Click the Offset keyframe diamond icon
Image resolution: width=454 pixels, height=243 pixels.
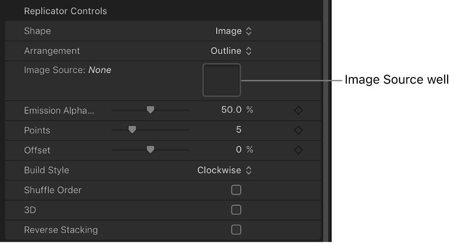tap(298, 150)
